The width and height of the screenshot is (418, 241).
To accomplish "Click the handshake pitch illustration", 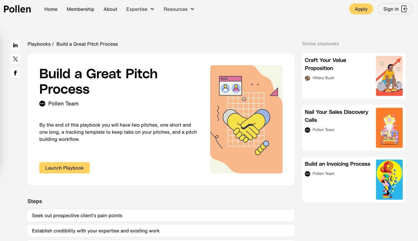I will click(246, 119).
